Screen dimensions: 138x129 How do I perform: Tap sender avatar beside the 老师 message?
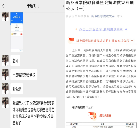click(x=5, y=60)
